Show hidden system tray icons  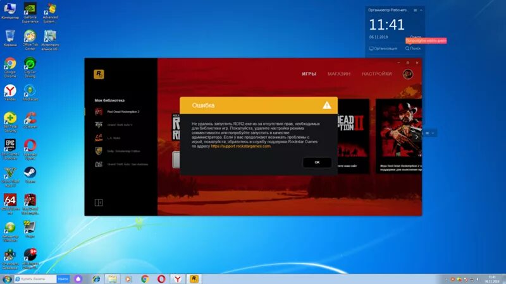pos(447,279)
